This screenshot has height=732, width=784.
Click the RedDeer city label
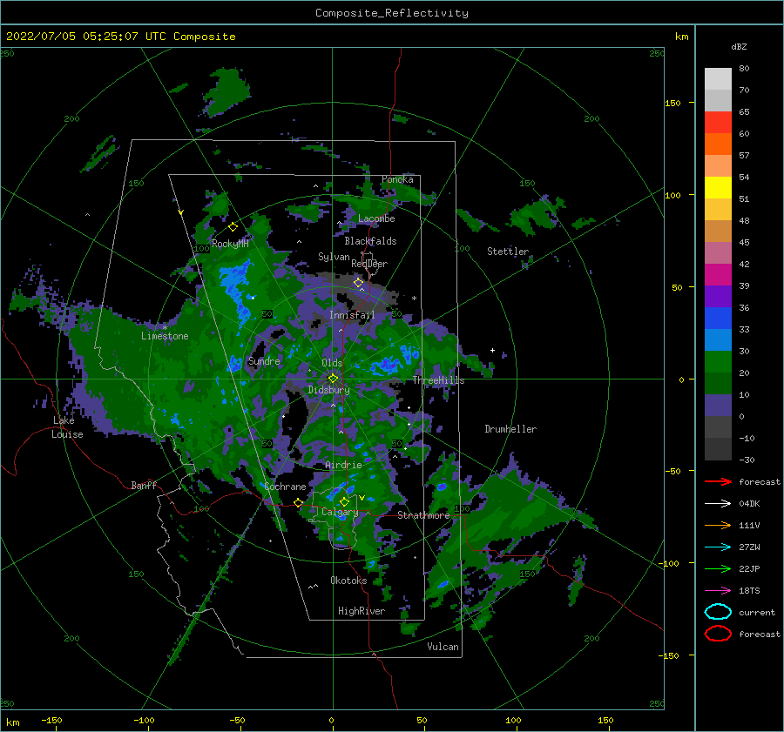[369, 264]
